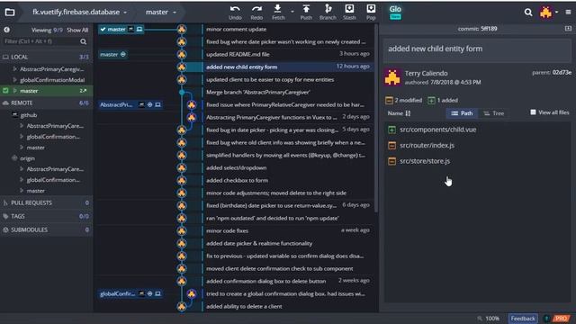576x324 pixels.
Task: Open the repository folder icon
Action: [x=10, y=13]
